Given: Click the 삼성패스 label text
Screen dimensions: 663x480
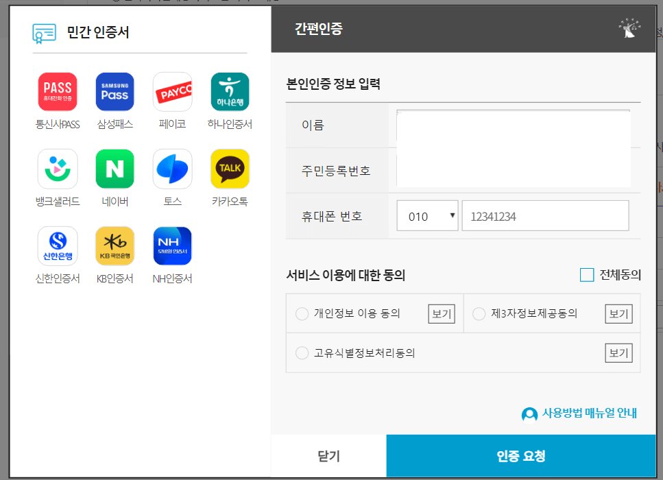Looking at the screenshot, I should [115, 124].
